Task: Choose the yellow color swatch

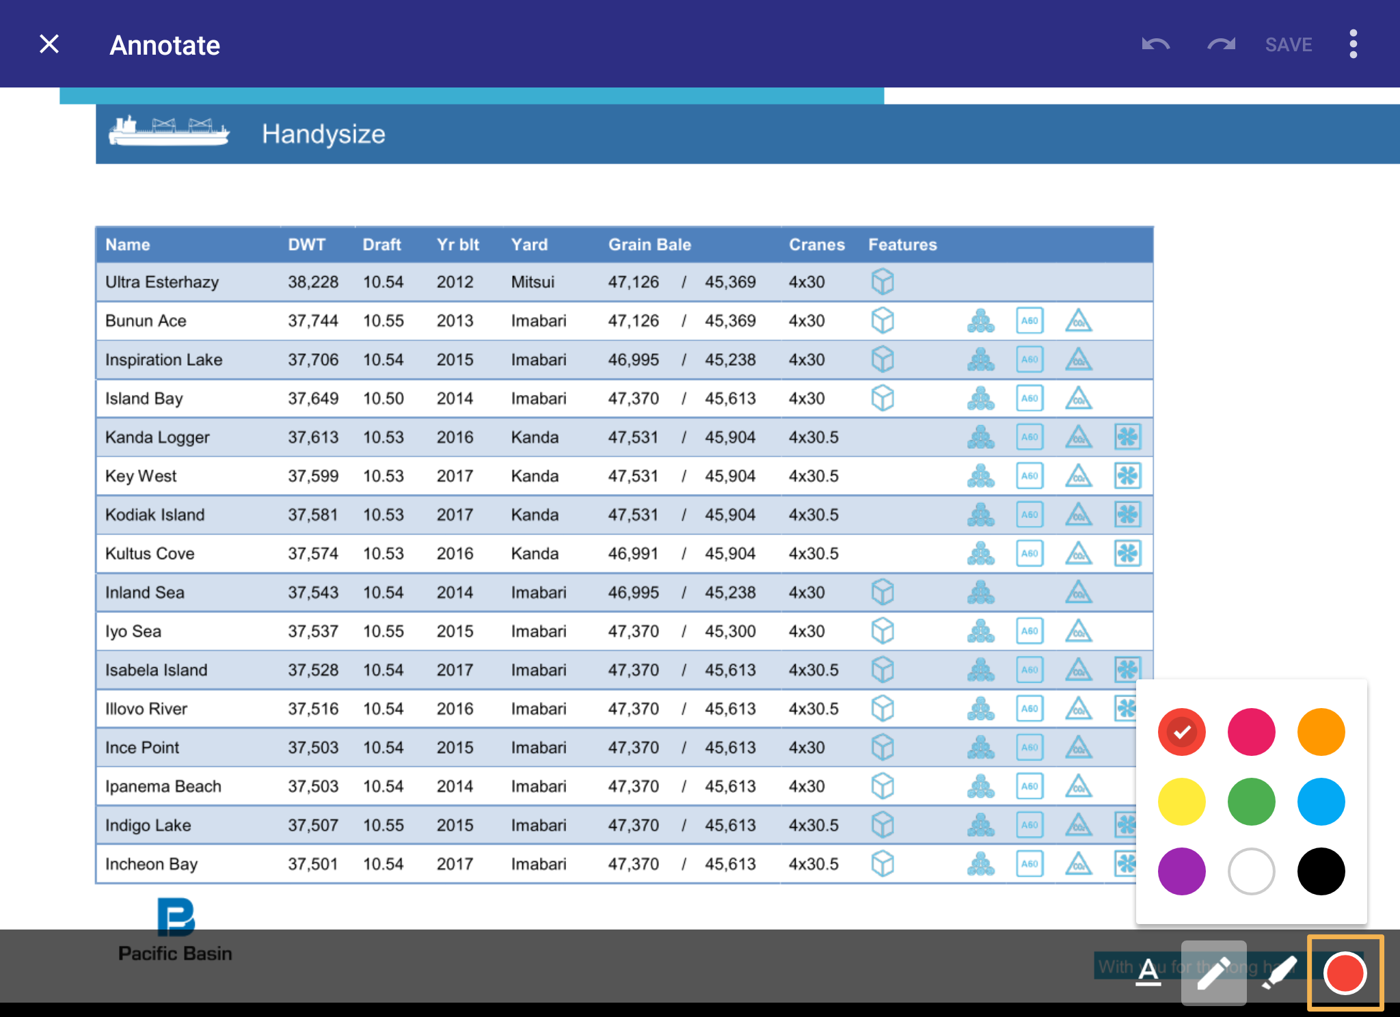Action: tap(1182, 802)
